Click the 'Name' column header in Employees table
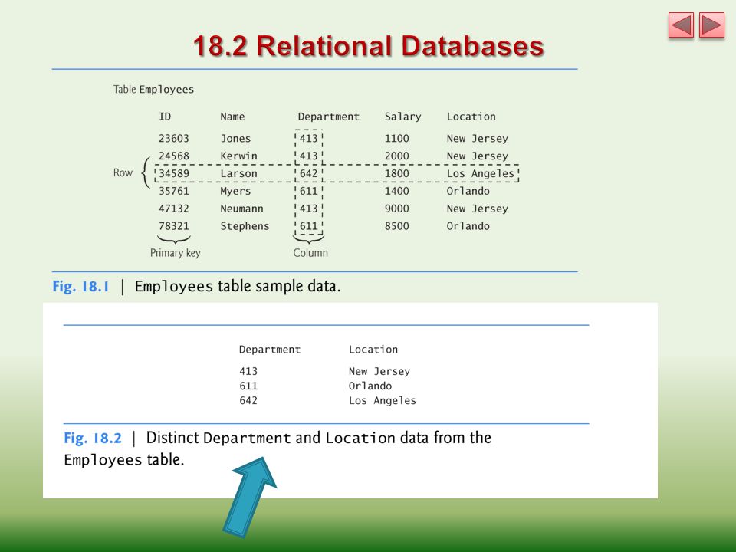Image resolution: width=736 pixels, height=552 pixels. pyautogui.click(x=232, y=117)
